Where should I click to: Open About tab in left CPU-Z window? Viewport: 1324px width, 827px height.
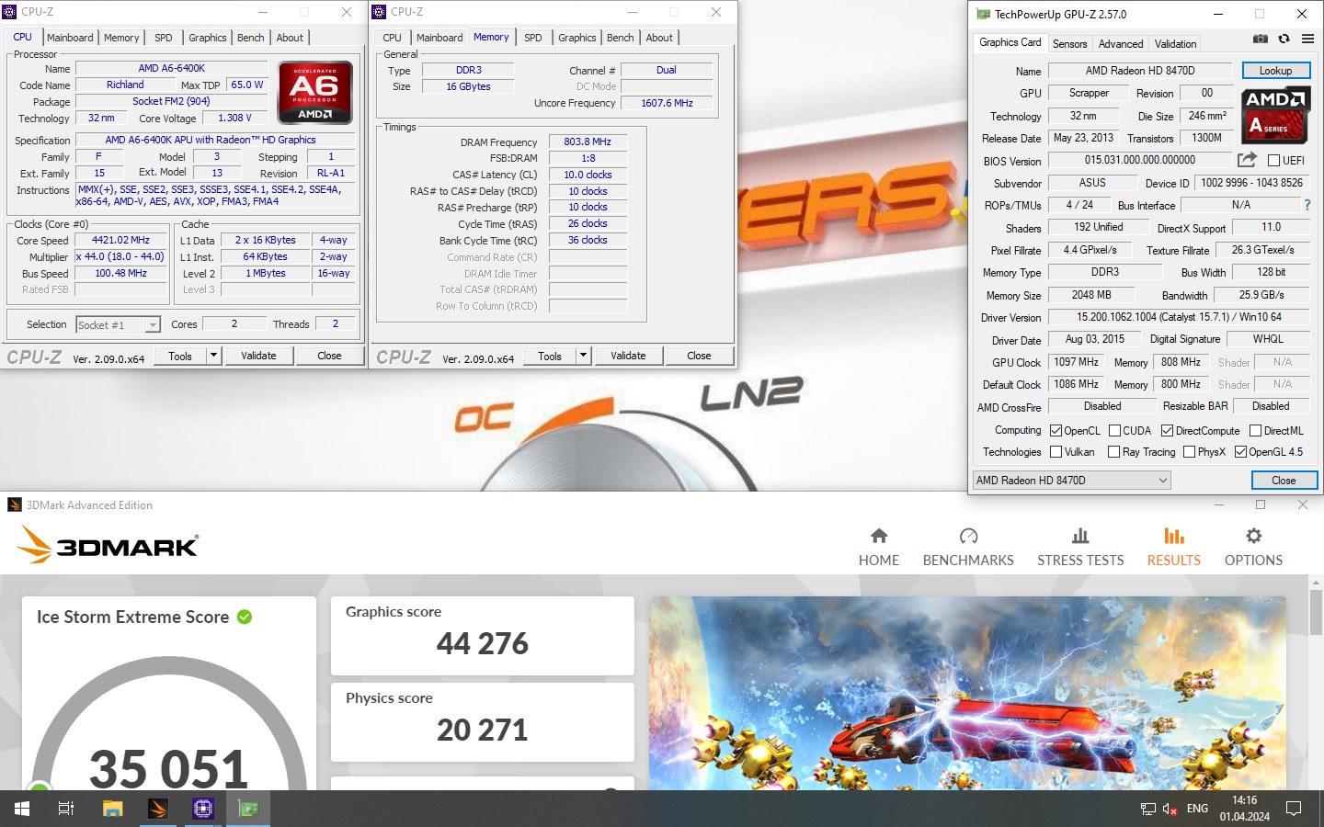290,38
